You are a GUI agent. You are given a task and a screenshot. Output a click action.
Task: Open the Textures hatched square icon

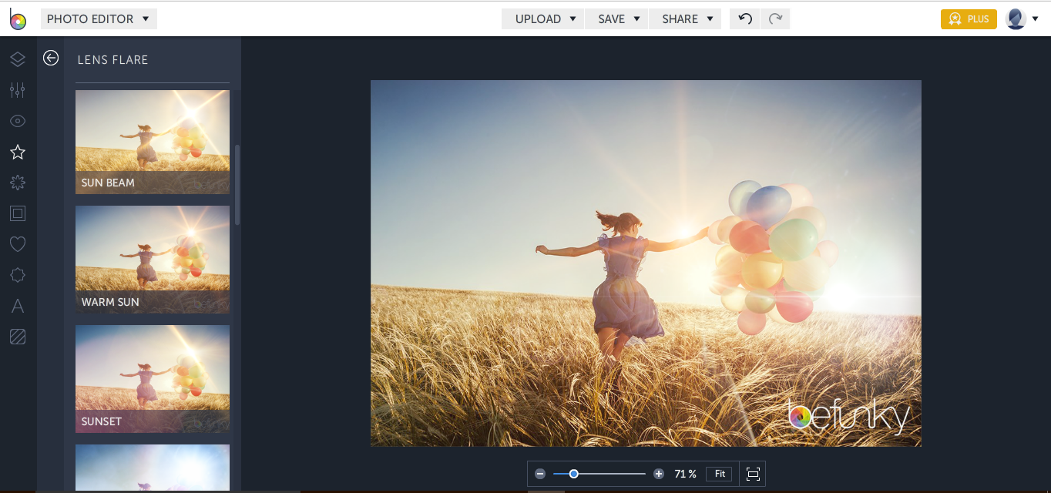pyautogui.click(x=18, y=337)
